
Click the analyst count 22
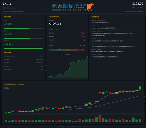(85, 40)
